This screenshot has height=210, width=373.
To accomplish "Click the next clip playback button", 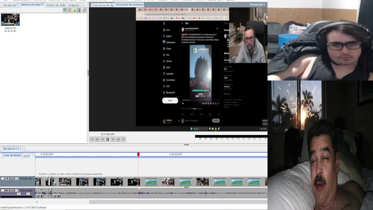I will tap(118, 139).
